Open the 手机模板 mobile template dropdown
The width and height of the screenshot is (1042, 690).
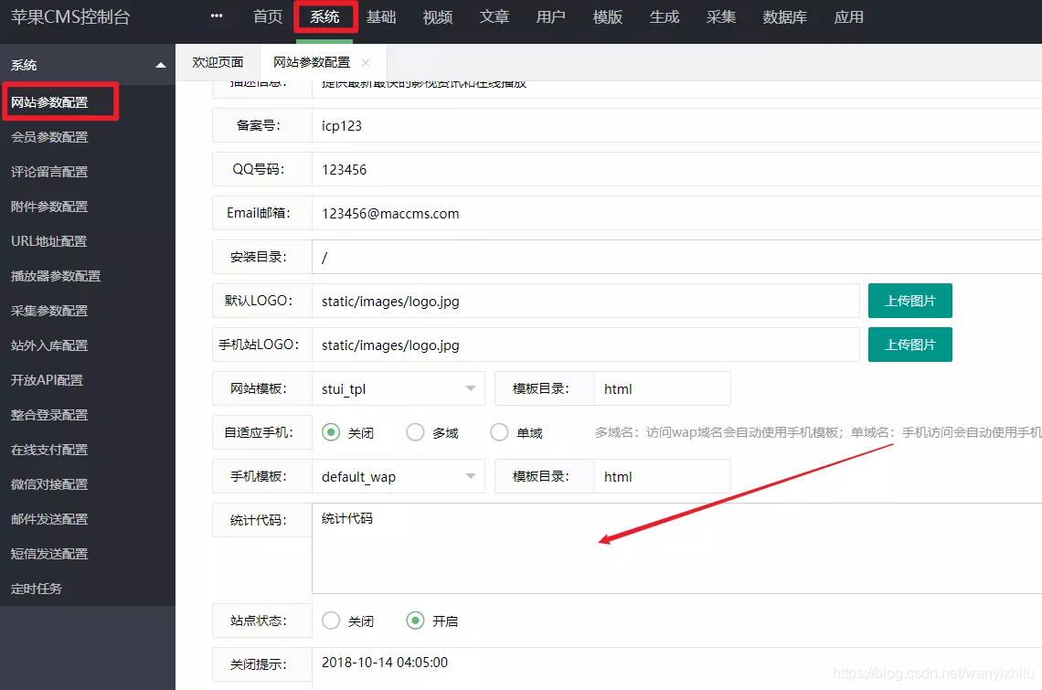coord(399,476)
